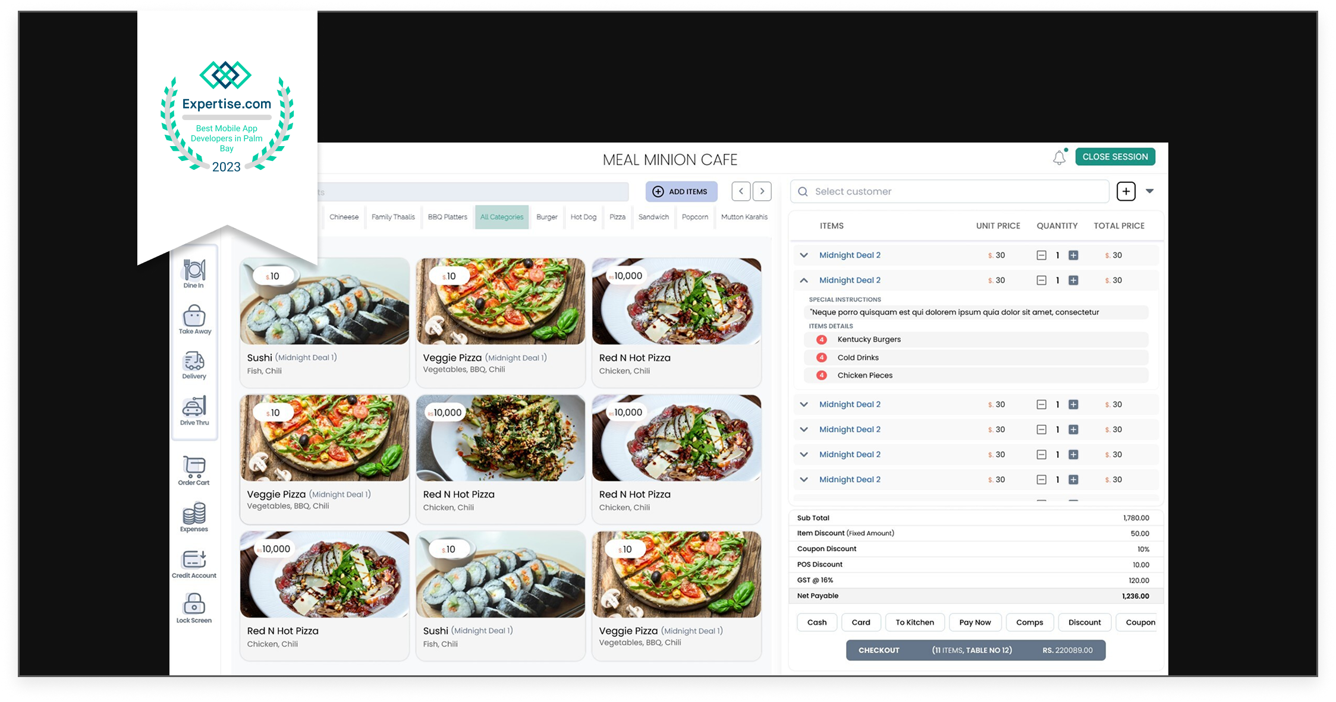Focus the Select customer field

[950, 191]
